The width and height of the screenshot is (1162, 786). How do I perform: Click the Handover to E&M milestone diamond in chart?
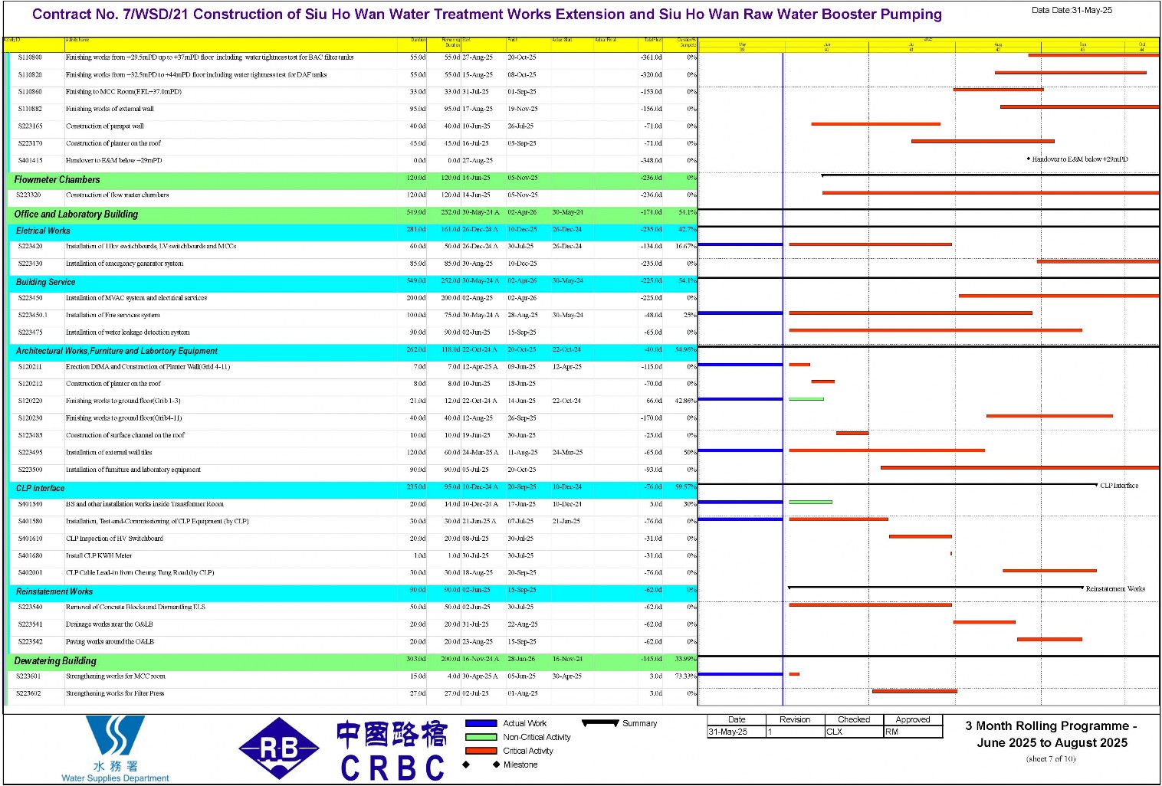click(x=1029, y=159)
